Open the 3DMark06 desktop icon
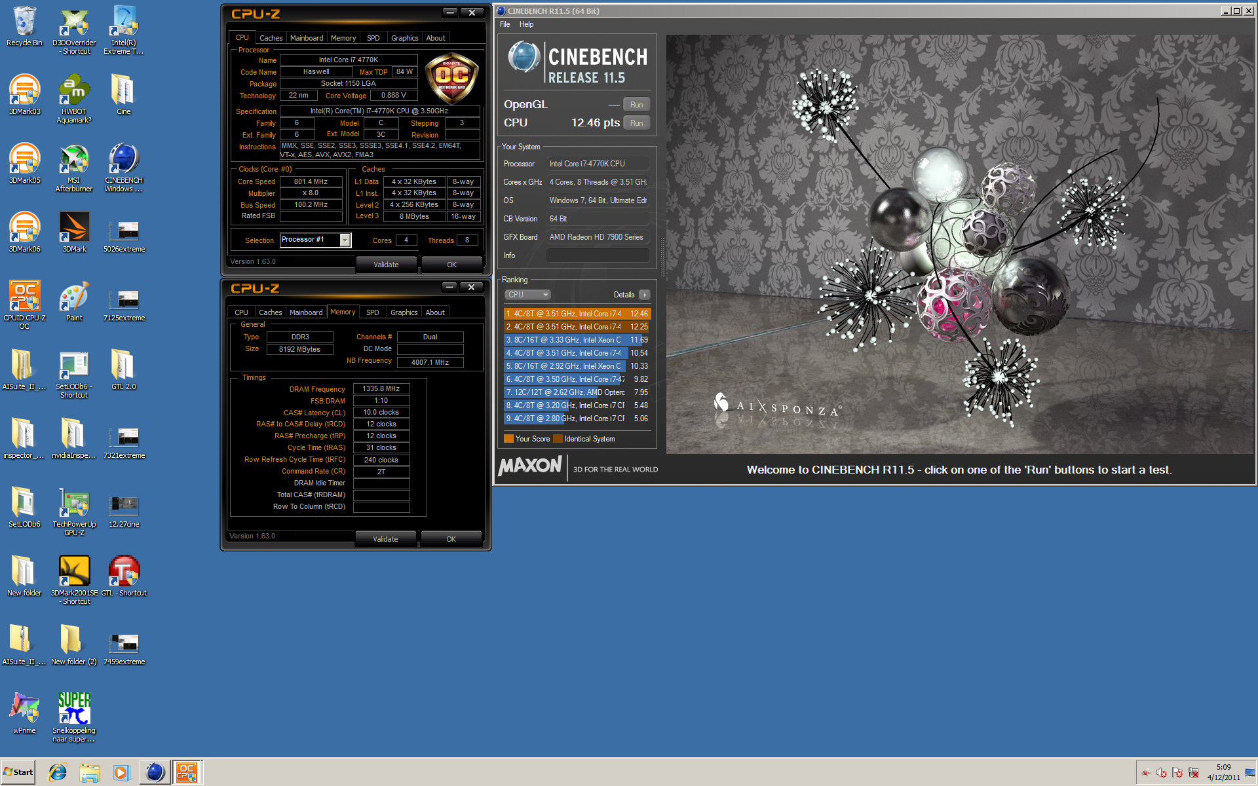 tap(24, 233)
